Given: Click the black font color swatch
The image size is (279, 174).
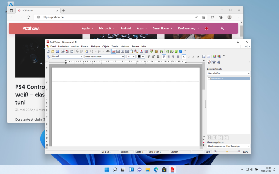Looking at the screenshot, I should click(x=139, y=57).
